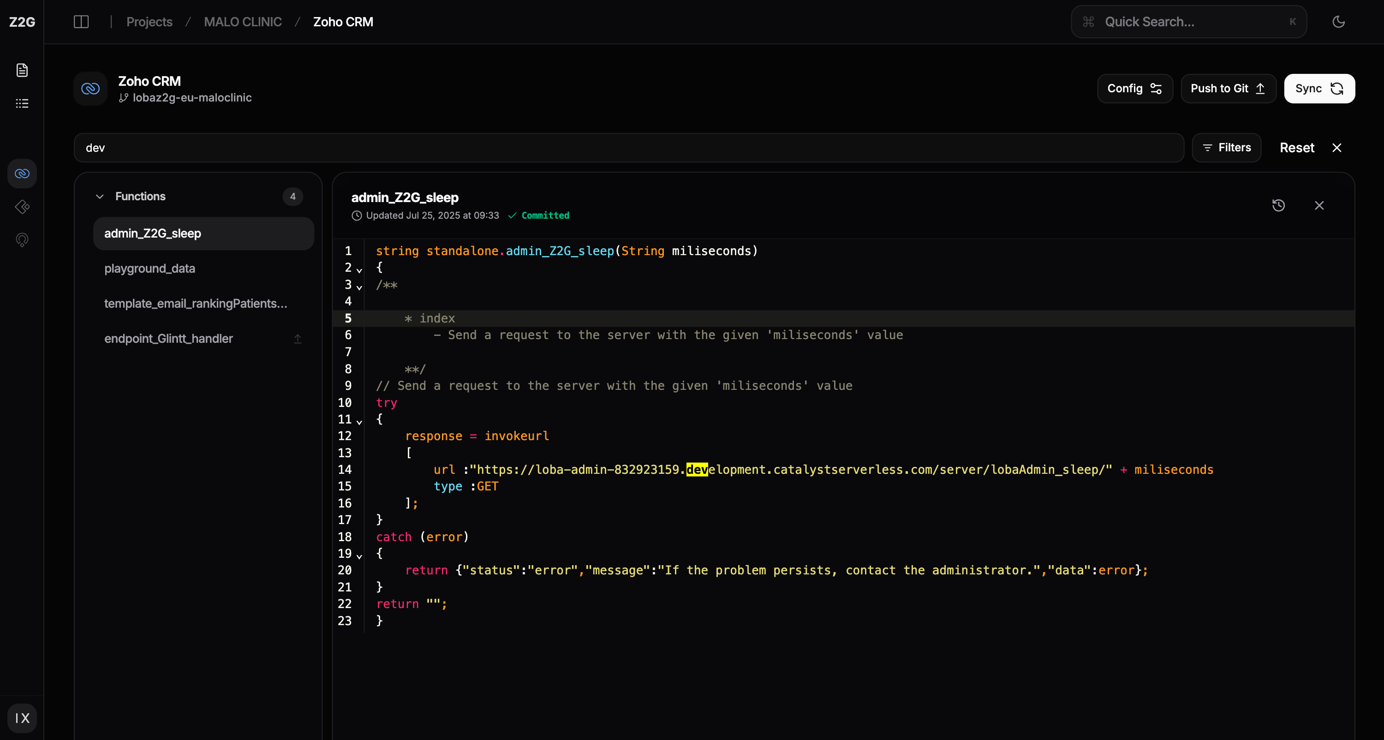Click the upload arrow on endpoint_Glintt_handler
Screen dimensions: 1384x740
[298, 339]
